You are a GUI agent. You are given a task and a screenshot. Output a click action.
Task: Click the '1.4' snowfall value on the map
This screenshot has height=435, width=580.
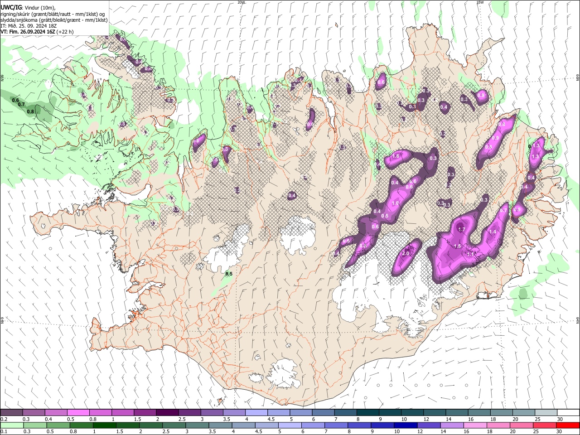pyautogui.click(x=493, y=232)
